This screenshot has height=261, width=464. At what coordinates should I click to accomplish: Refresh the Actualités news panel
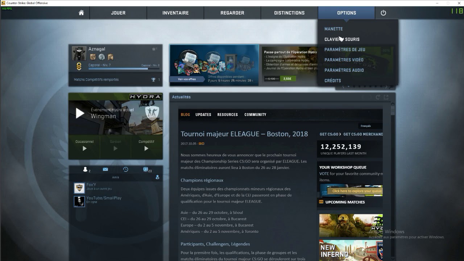tap(378, 97)
